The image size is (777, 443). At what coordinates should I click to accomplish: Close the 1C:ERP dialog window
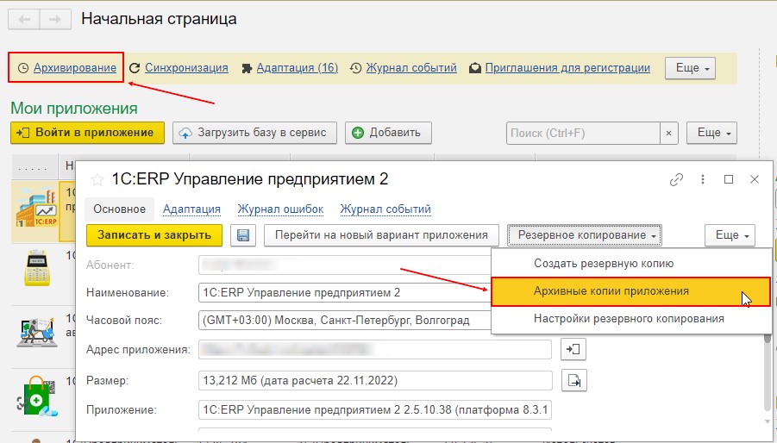[x=755, y=179]
